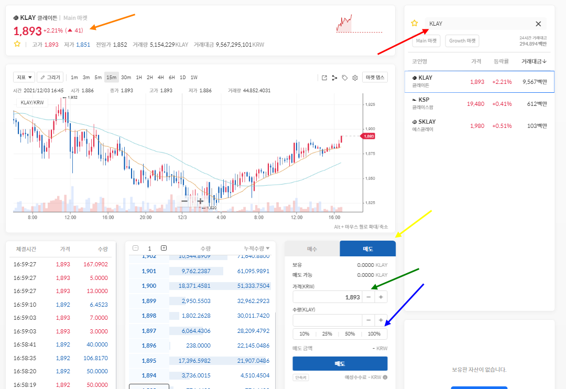Select the 그리기 drawing tool
Viewport: 566px width, 389px height.
pyautogui.click(x=50, y=77)
